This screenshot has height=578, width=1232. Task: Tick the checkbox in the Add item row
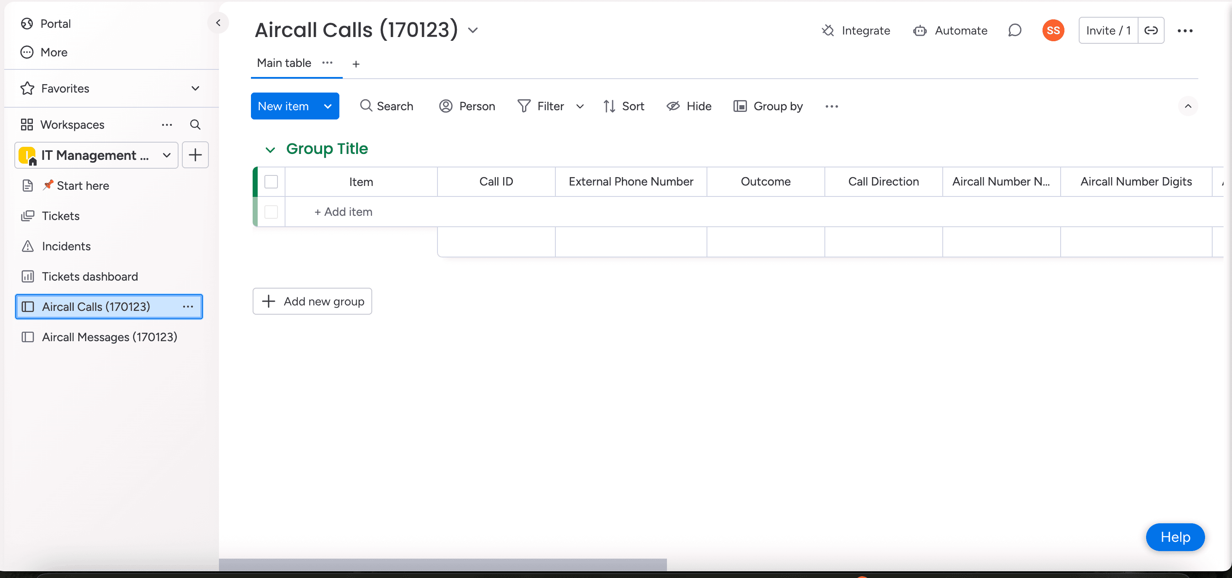(x=271, y=212)
